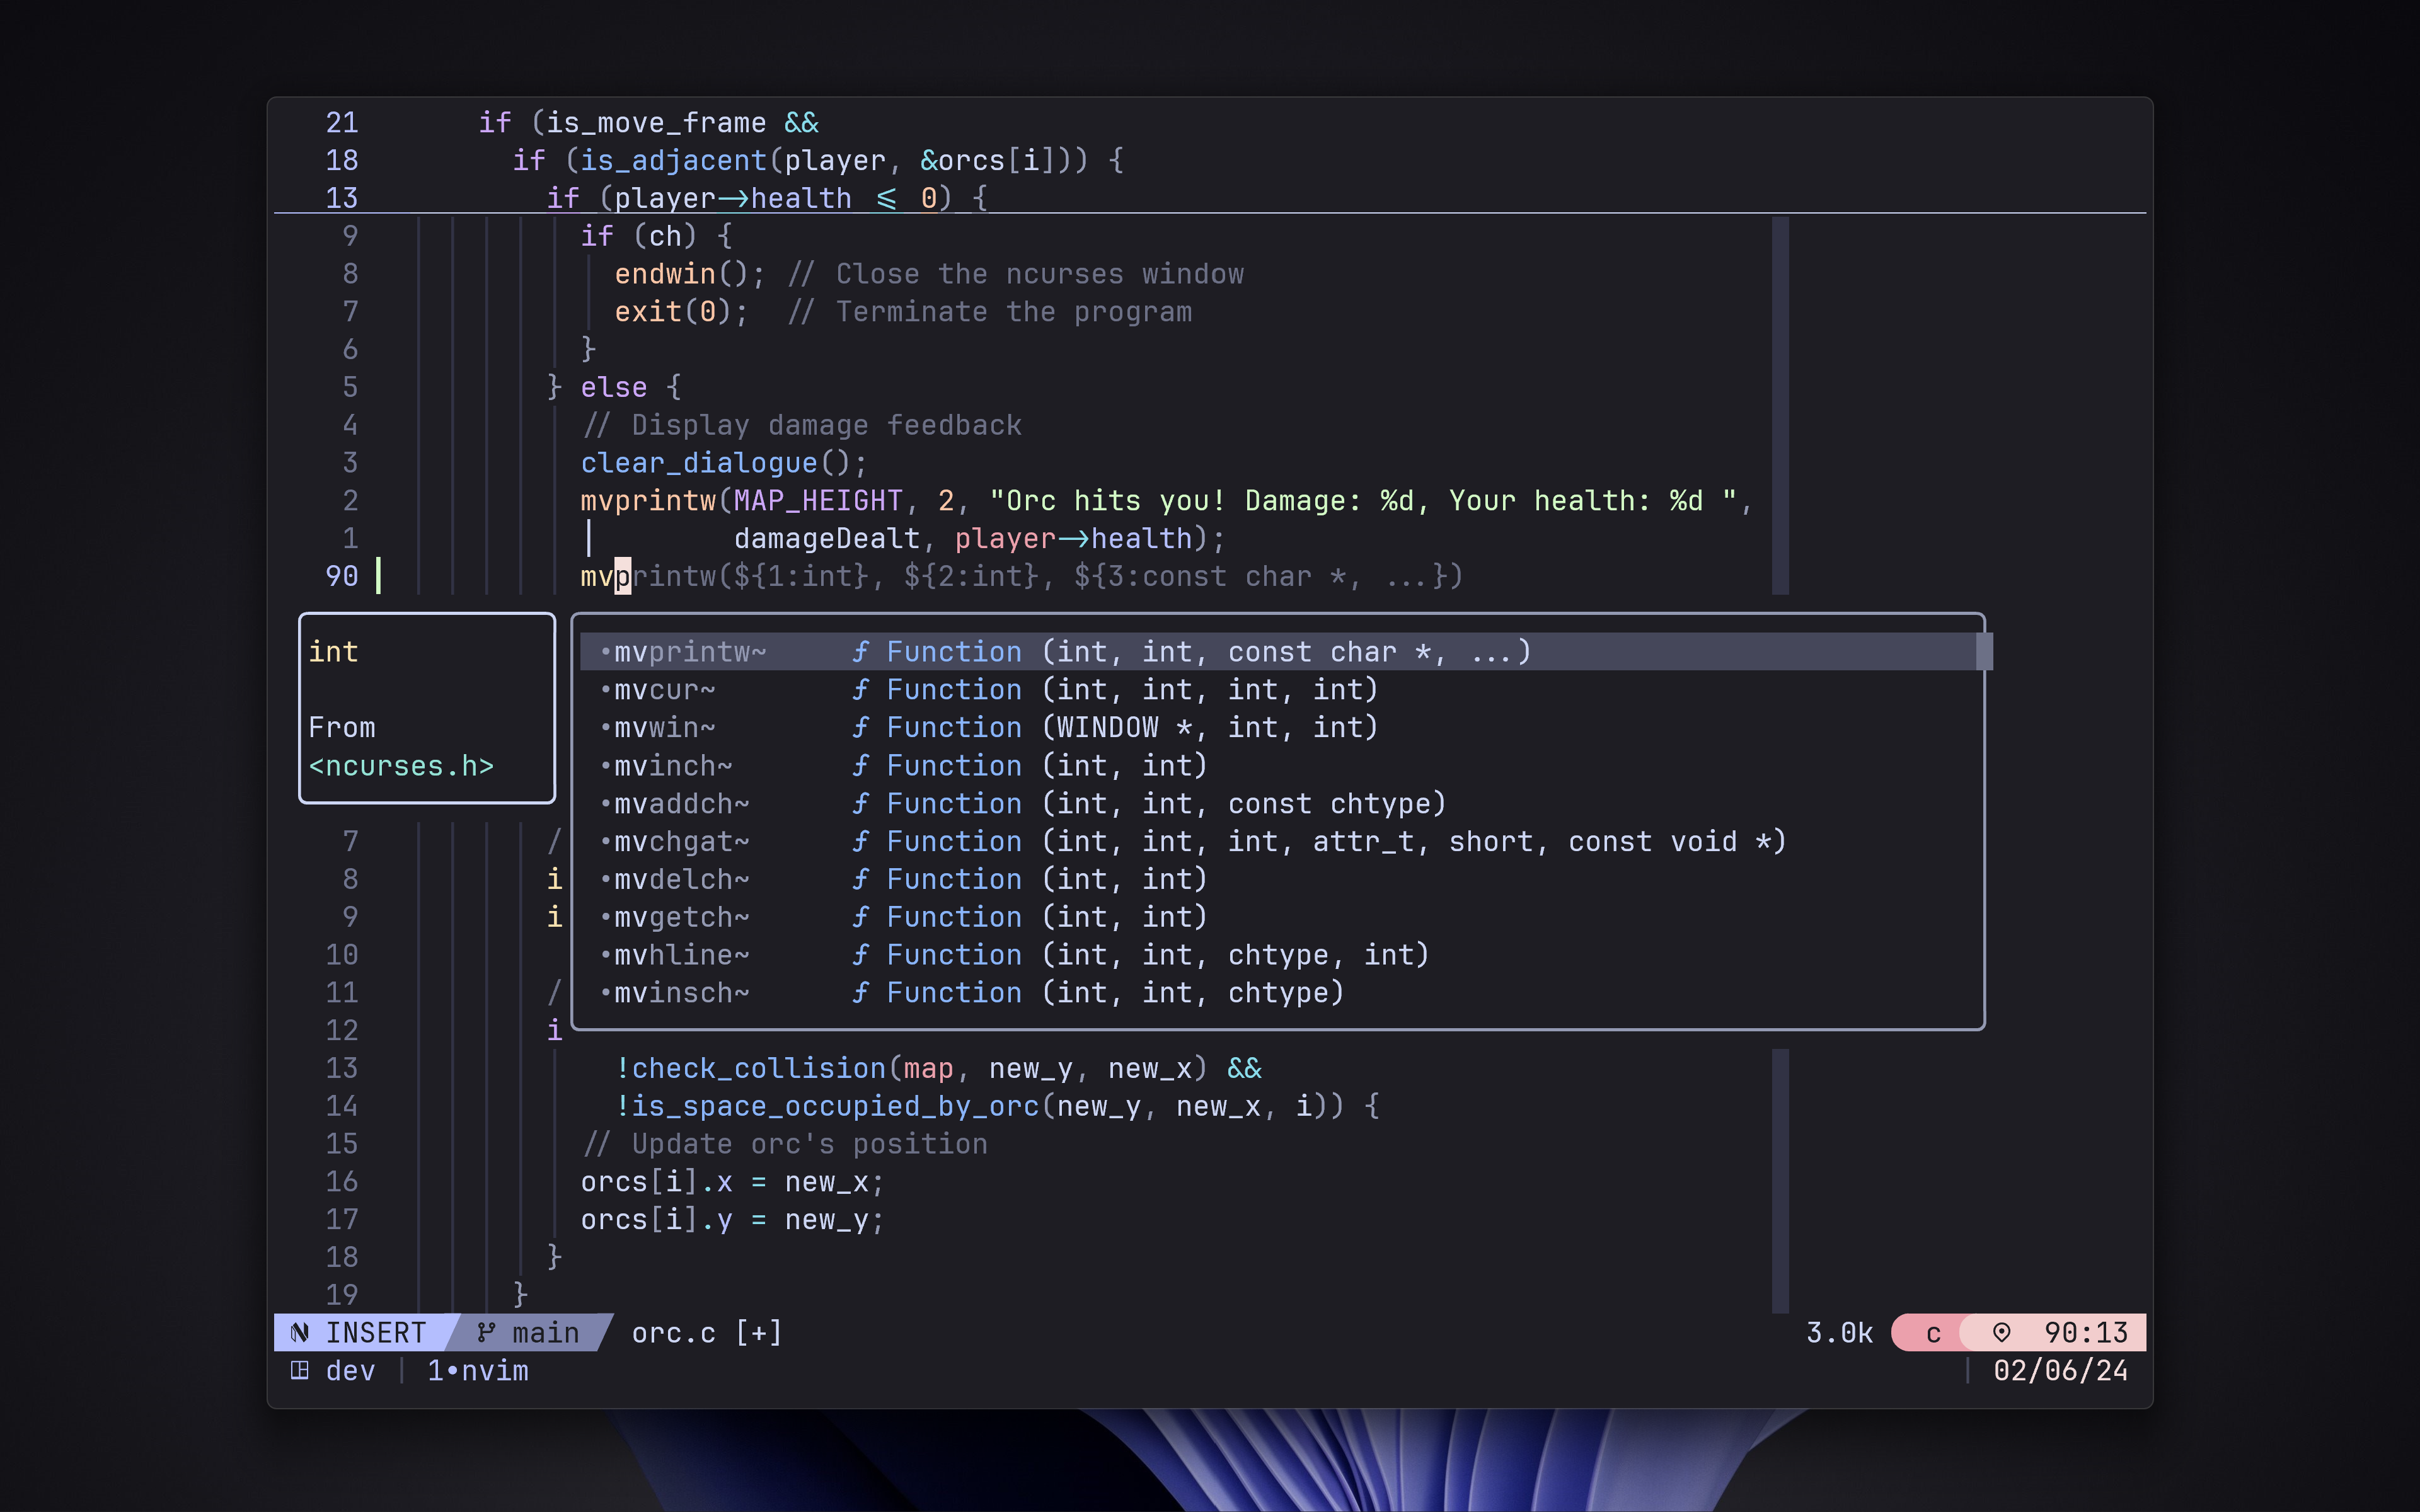This screenshot has height=1512, width=2420.
Task: Click the completion menu scrollbar thumb
Action: pos(1985,652)
